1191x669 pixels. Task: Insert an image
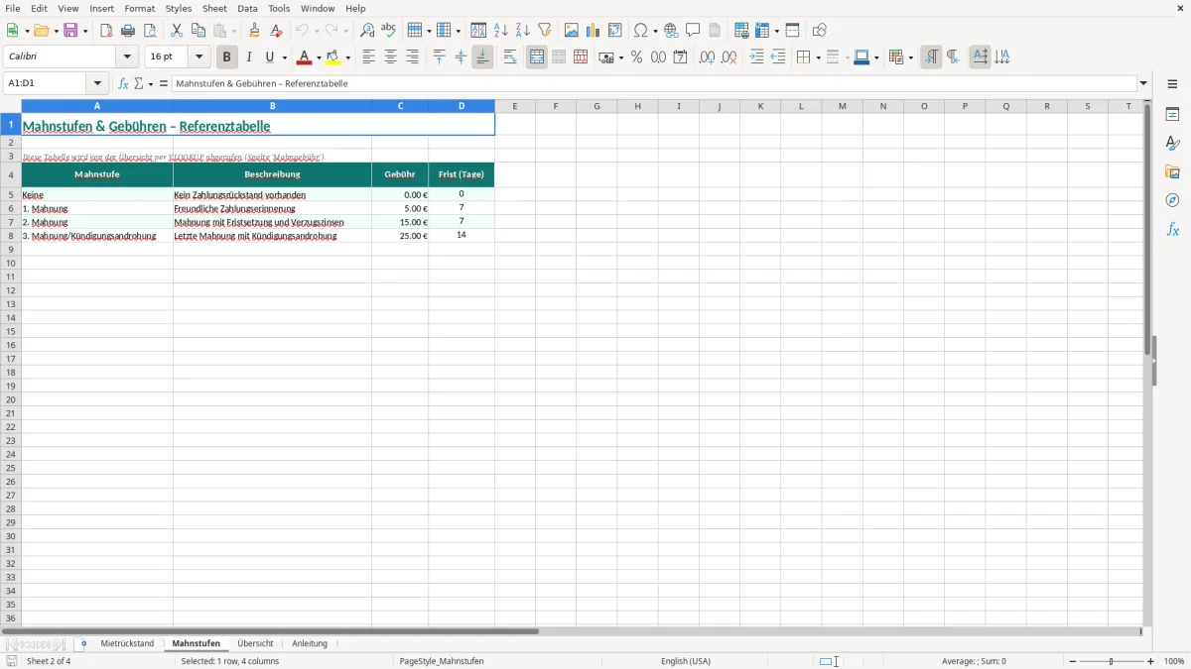(571, 31)
